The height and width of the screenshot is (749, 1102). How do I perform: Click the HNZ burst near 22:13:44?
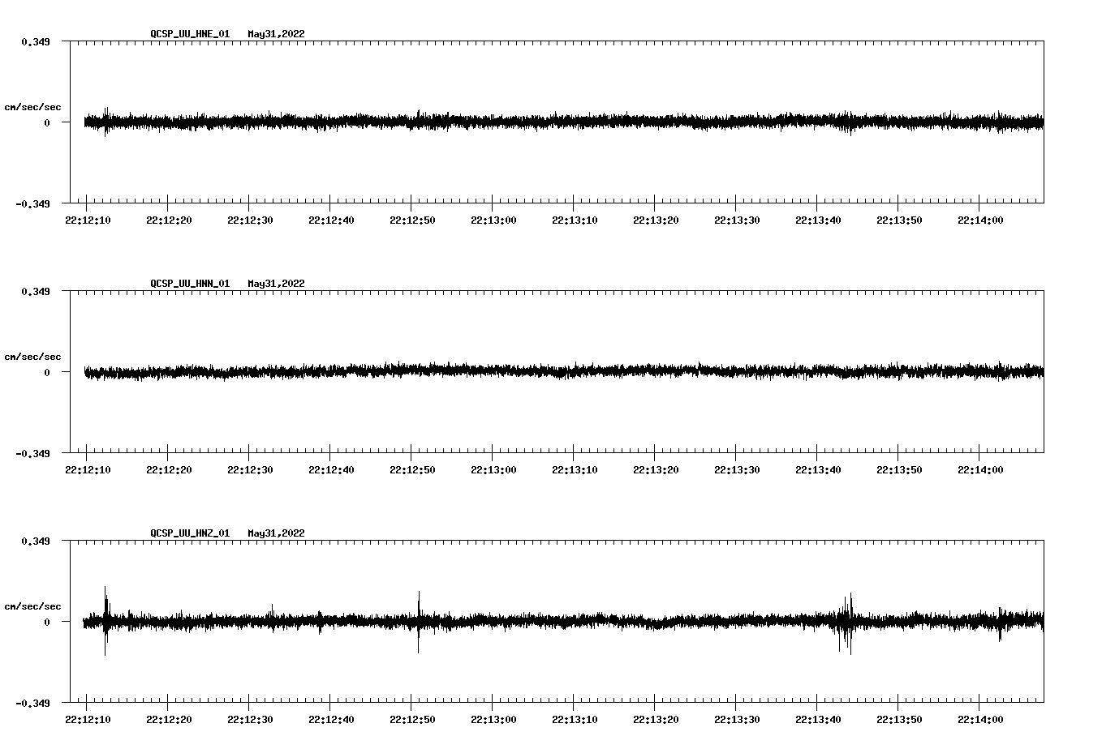point(846,623)
